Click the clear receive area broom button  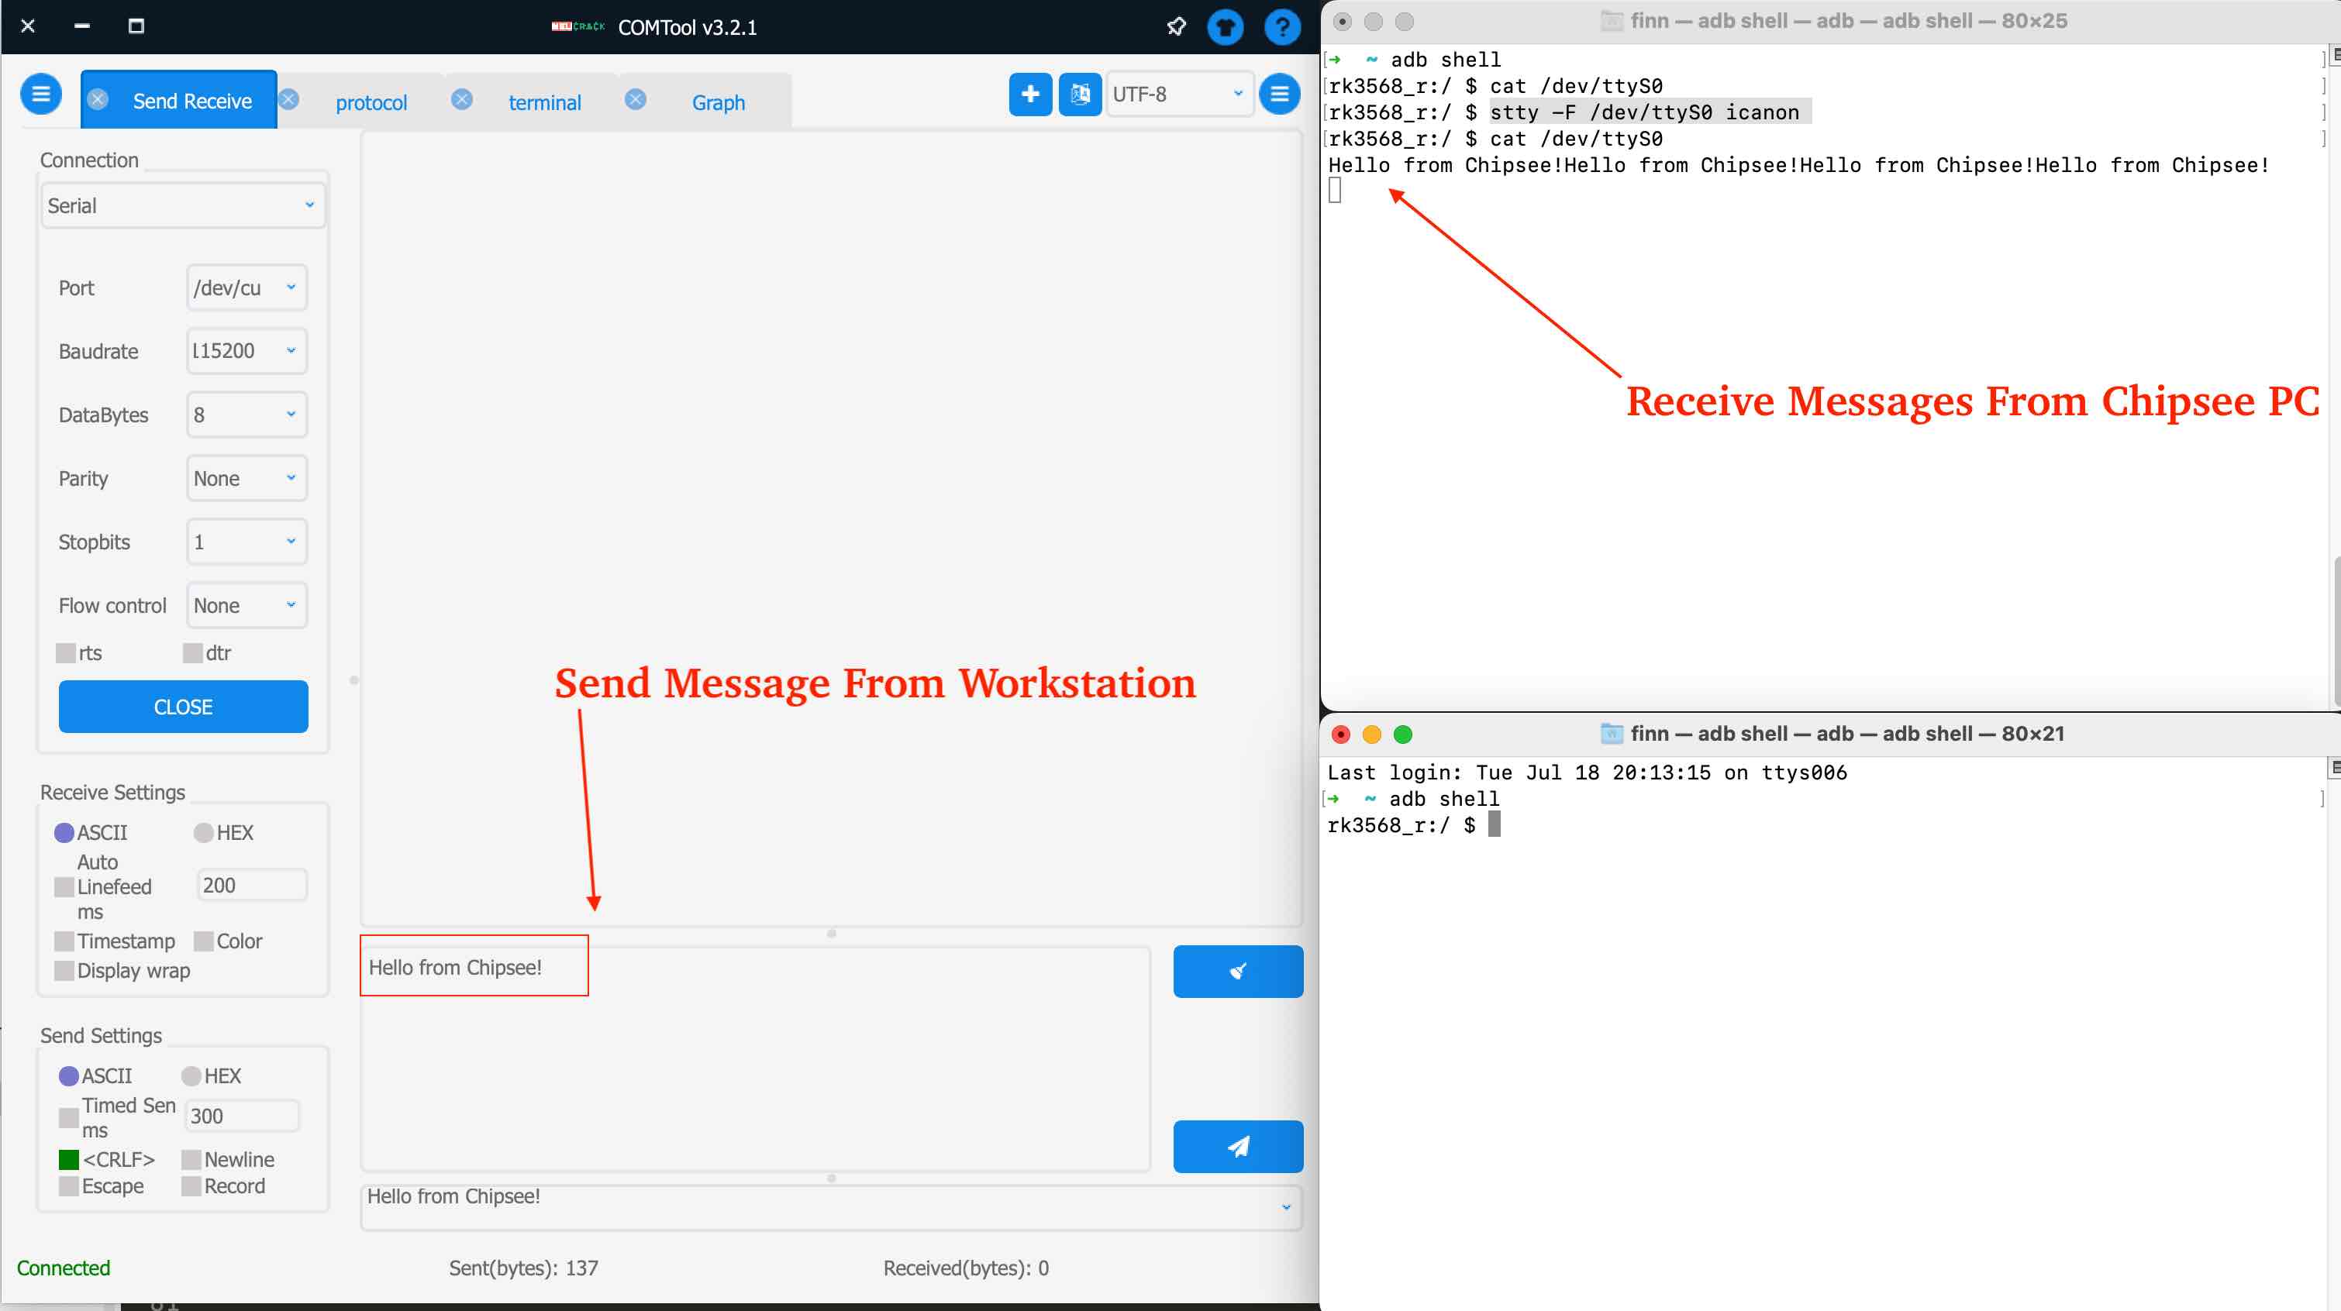(x=1238, y=971)
